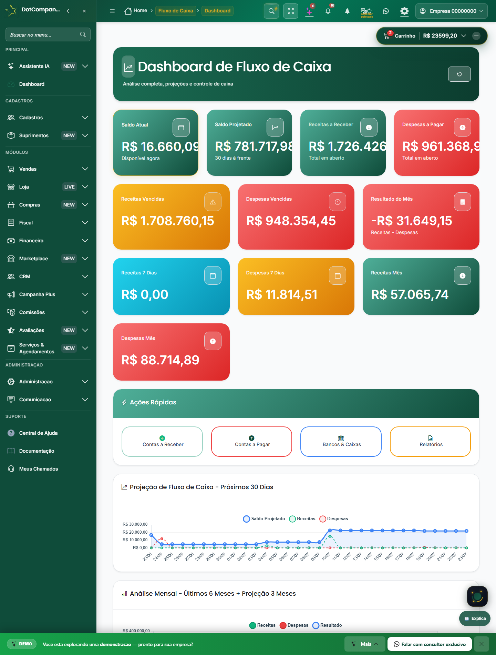Toggle Resultado legend in monthly analysis chart
Image resolution: width=496 pixels, height=655 pixels.
pyautogui.click(x=327, y=625)
